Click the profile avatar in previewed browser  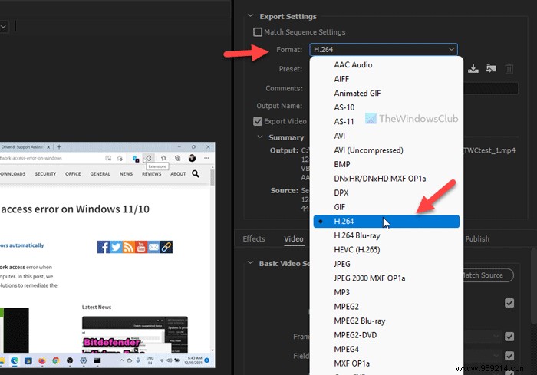point(192,158)
